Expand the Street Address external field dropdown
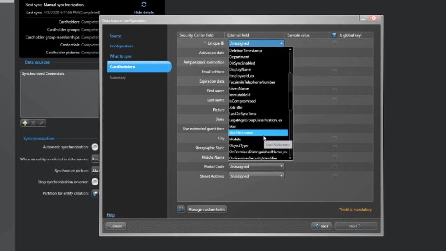This screenshot has height=251, width=446. 256,176
